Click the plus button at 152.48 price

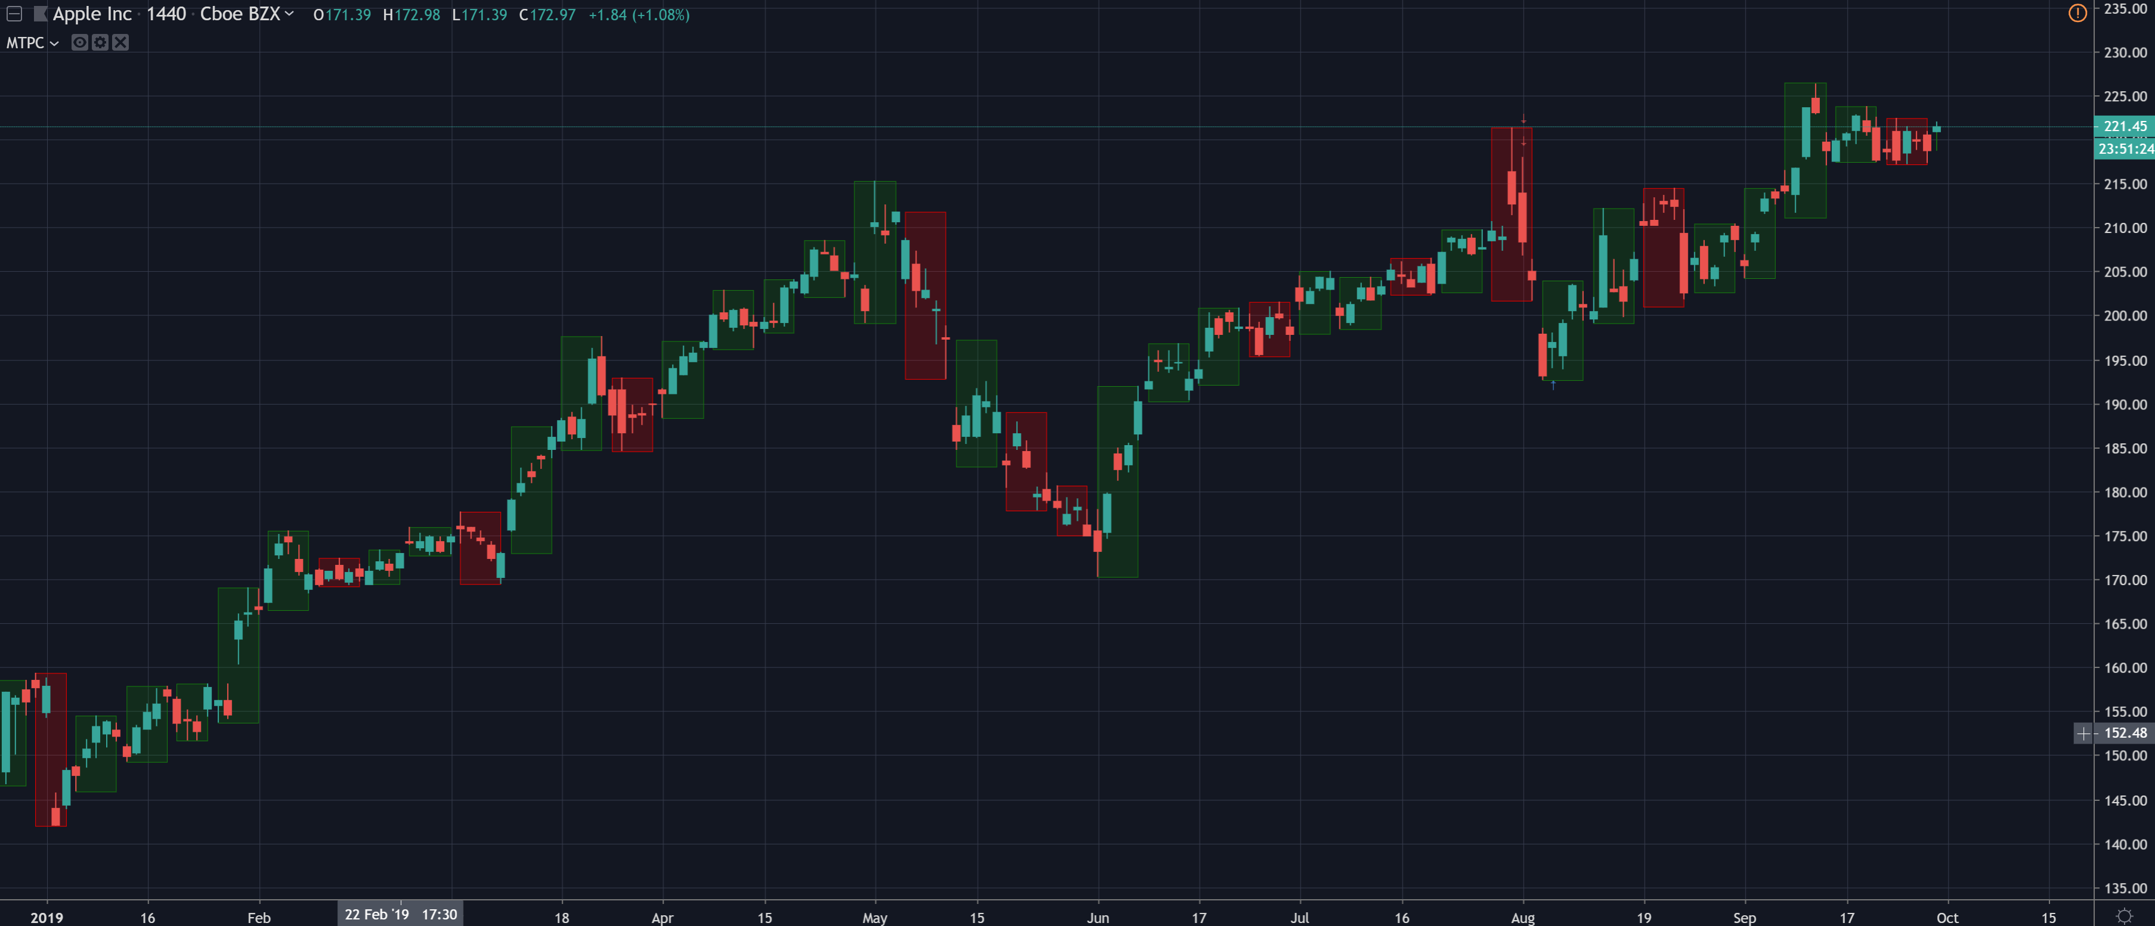coord(2083,733)
